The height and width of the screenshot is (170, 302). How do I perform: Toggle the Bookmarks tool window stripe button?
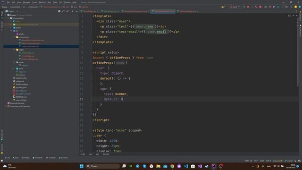(x=2, y=134)
